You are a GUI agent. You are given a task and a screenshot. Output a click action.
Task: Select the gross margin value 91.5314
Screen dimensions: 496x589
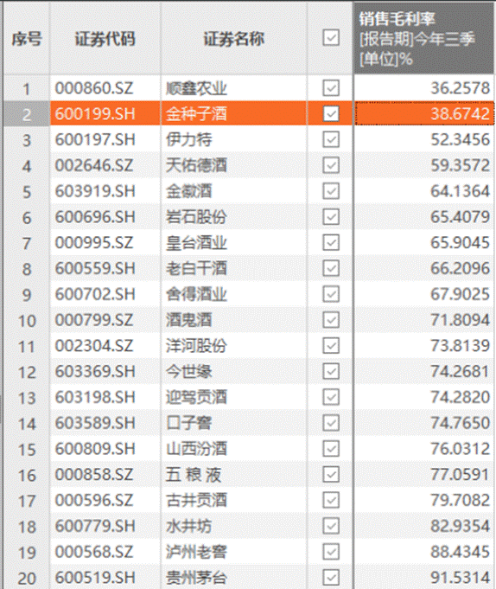pyautogui.click(x=460, y=578)
